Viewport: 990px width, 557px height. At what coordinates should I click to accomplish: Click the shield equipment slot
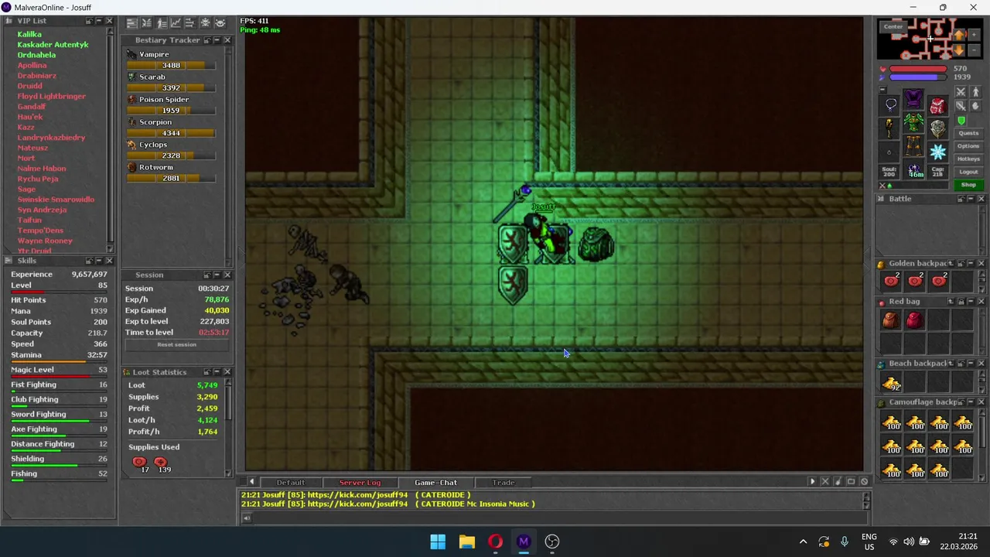point(938,128)
